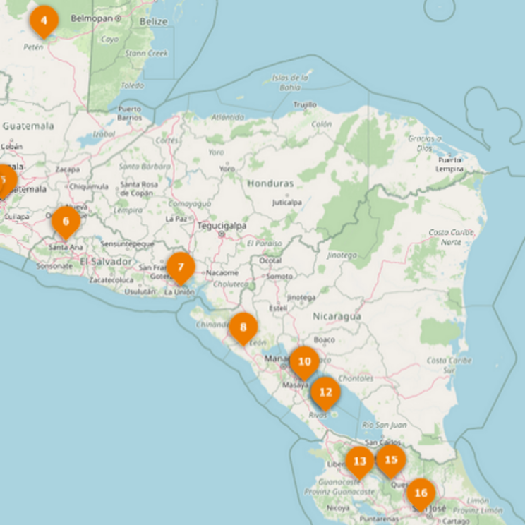This screenshot has height=525, width=525.
Task: Click marker 8 near León
Action: [243, 329]
